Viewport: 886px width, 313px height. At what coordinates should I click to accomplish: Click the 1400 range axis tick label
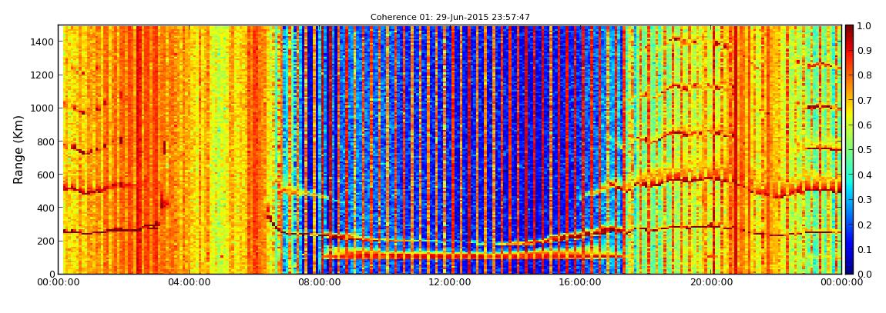(44, 42)
